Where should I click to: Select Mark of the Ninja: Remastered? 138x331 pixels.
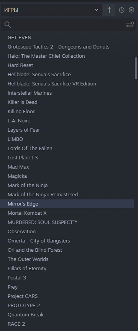67,194
